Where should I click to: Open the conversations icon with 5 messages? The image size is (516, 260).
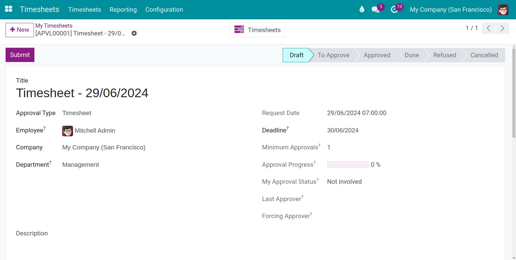pos(376,9)
